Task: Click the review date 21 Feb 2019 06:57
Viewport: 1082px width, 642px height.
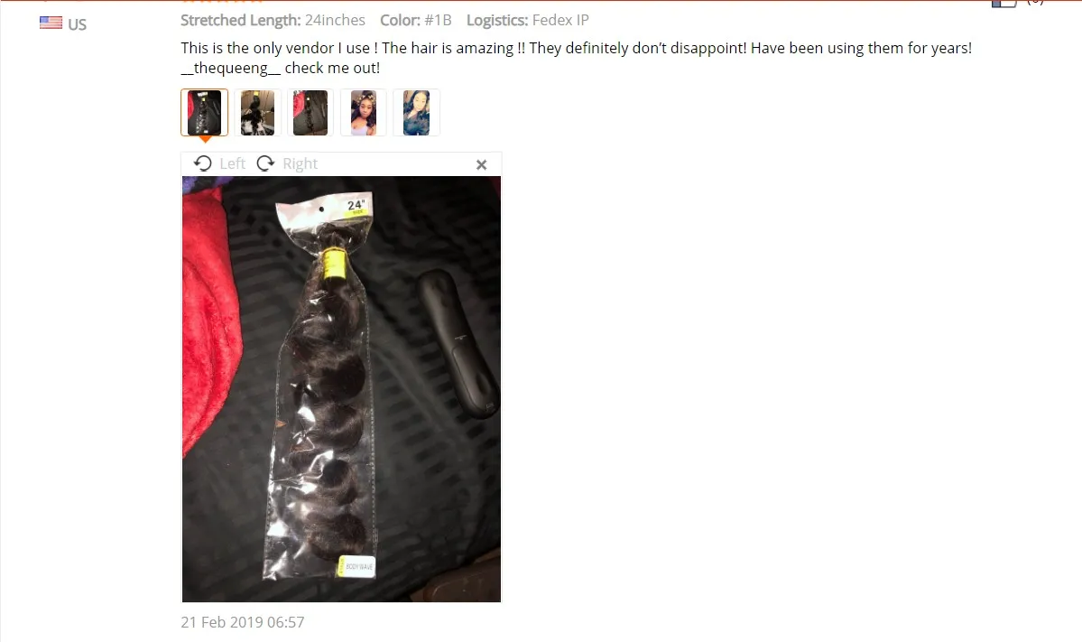Action: 242,622
